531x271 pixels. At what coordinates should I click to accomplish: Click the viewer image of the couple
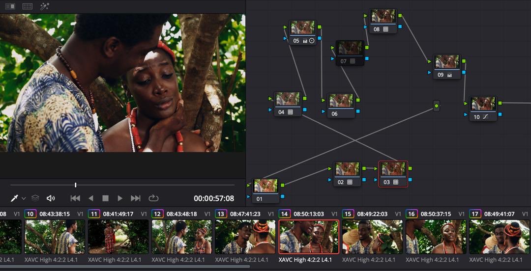[x=122, y=83]
